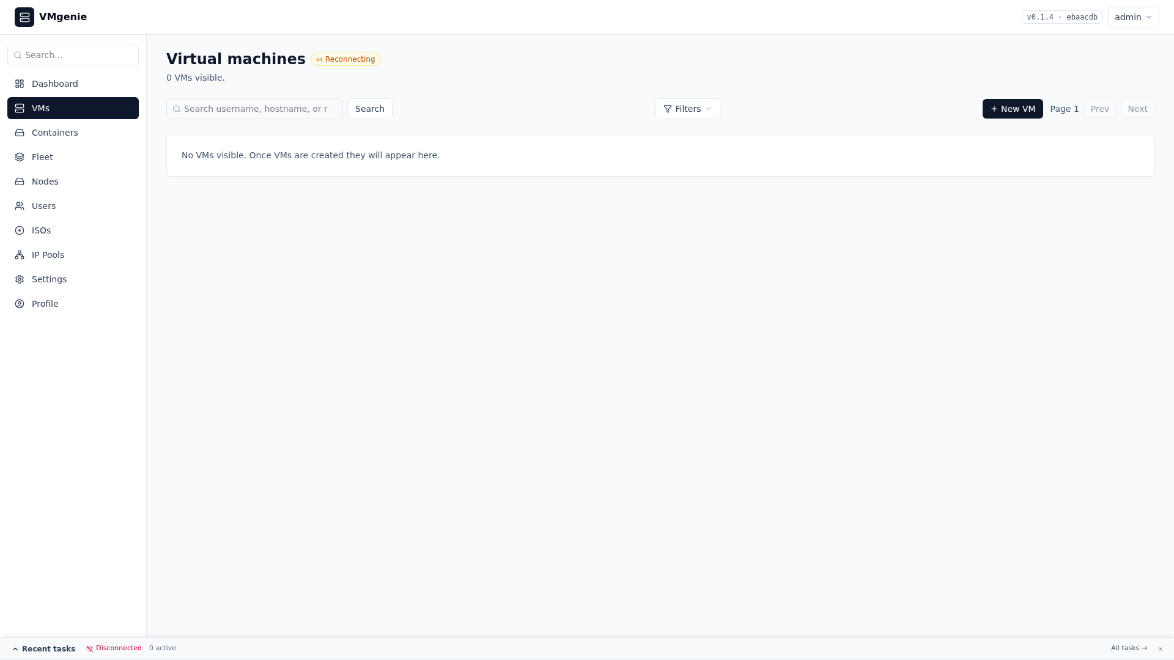This screenshot has height=660, width=1174.
Task: Click the ISOs disc icon
Action: pyautogui.click(x=20, y=230)
